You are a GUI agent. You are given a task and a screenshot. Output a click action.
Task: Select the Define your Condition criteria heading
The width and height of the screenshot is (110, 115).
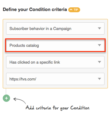[35, 9]
